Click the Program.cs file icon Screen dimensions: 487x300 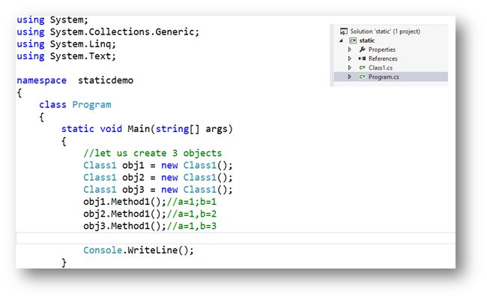click(x=362, y=76)
